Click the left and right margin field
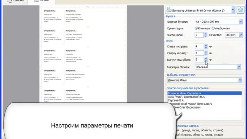The image size is (247, 139). tap(200, 46)
